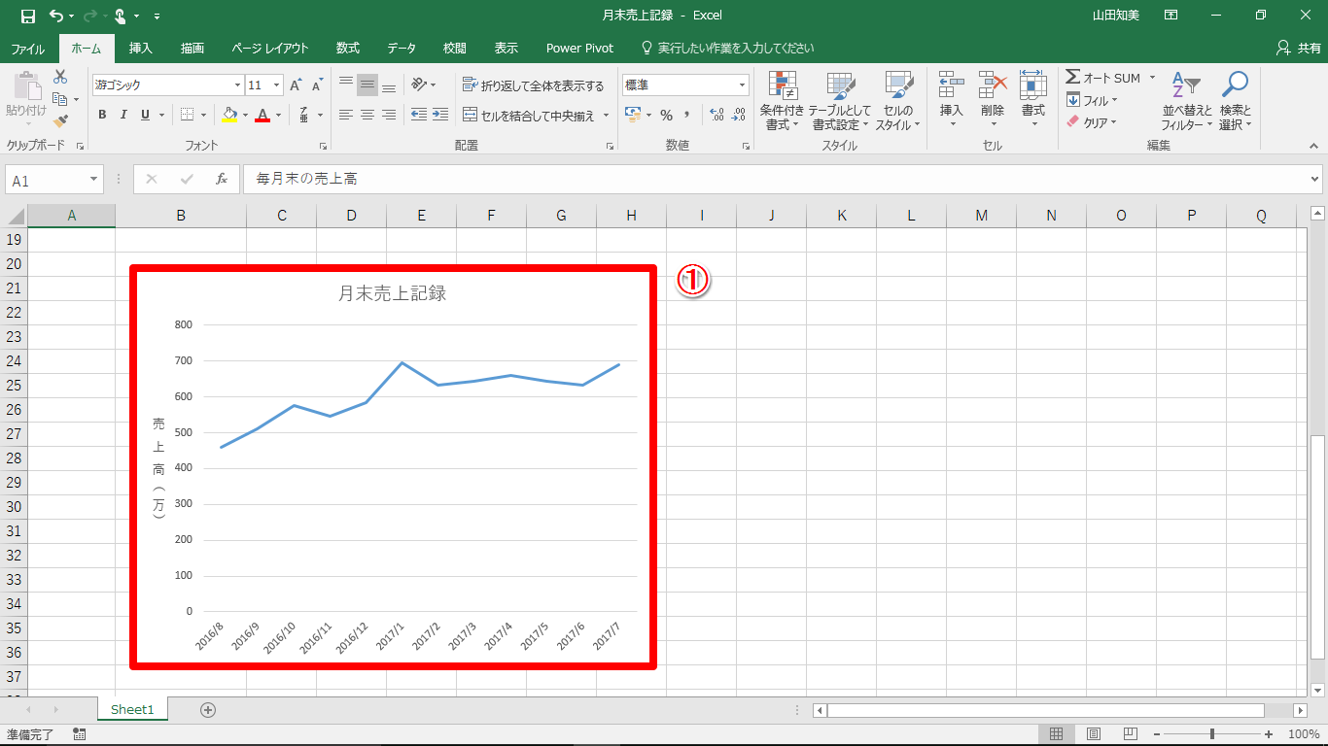Click the Copy icon in the clipboard group

60,99
